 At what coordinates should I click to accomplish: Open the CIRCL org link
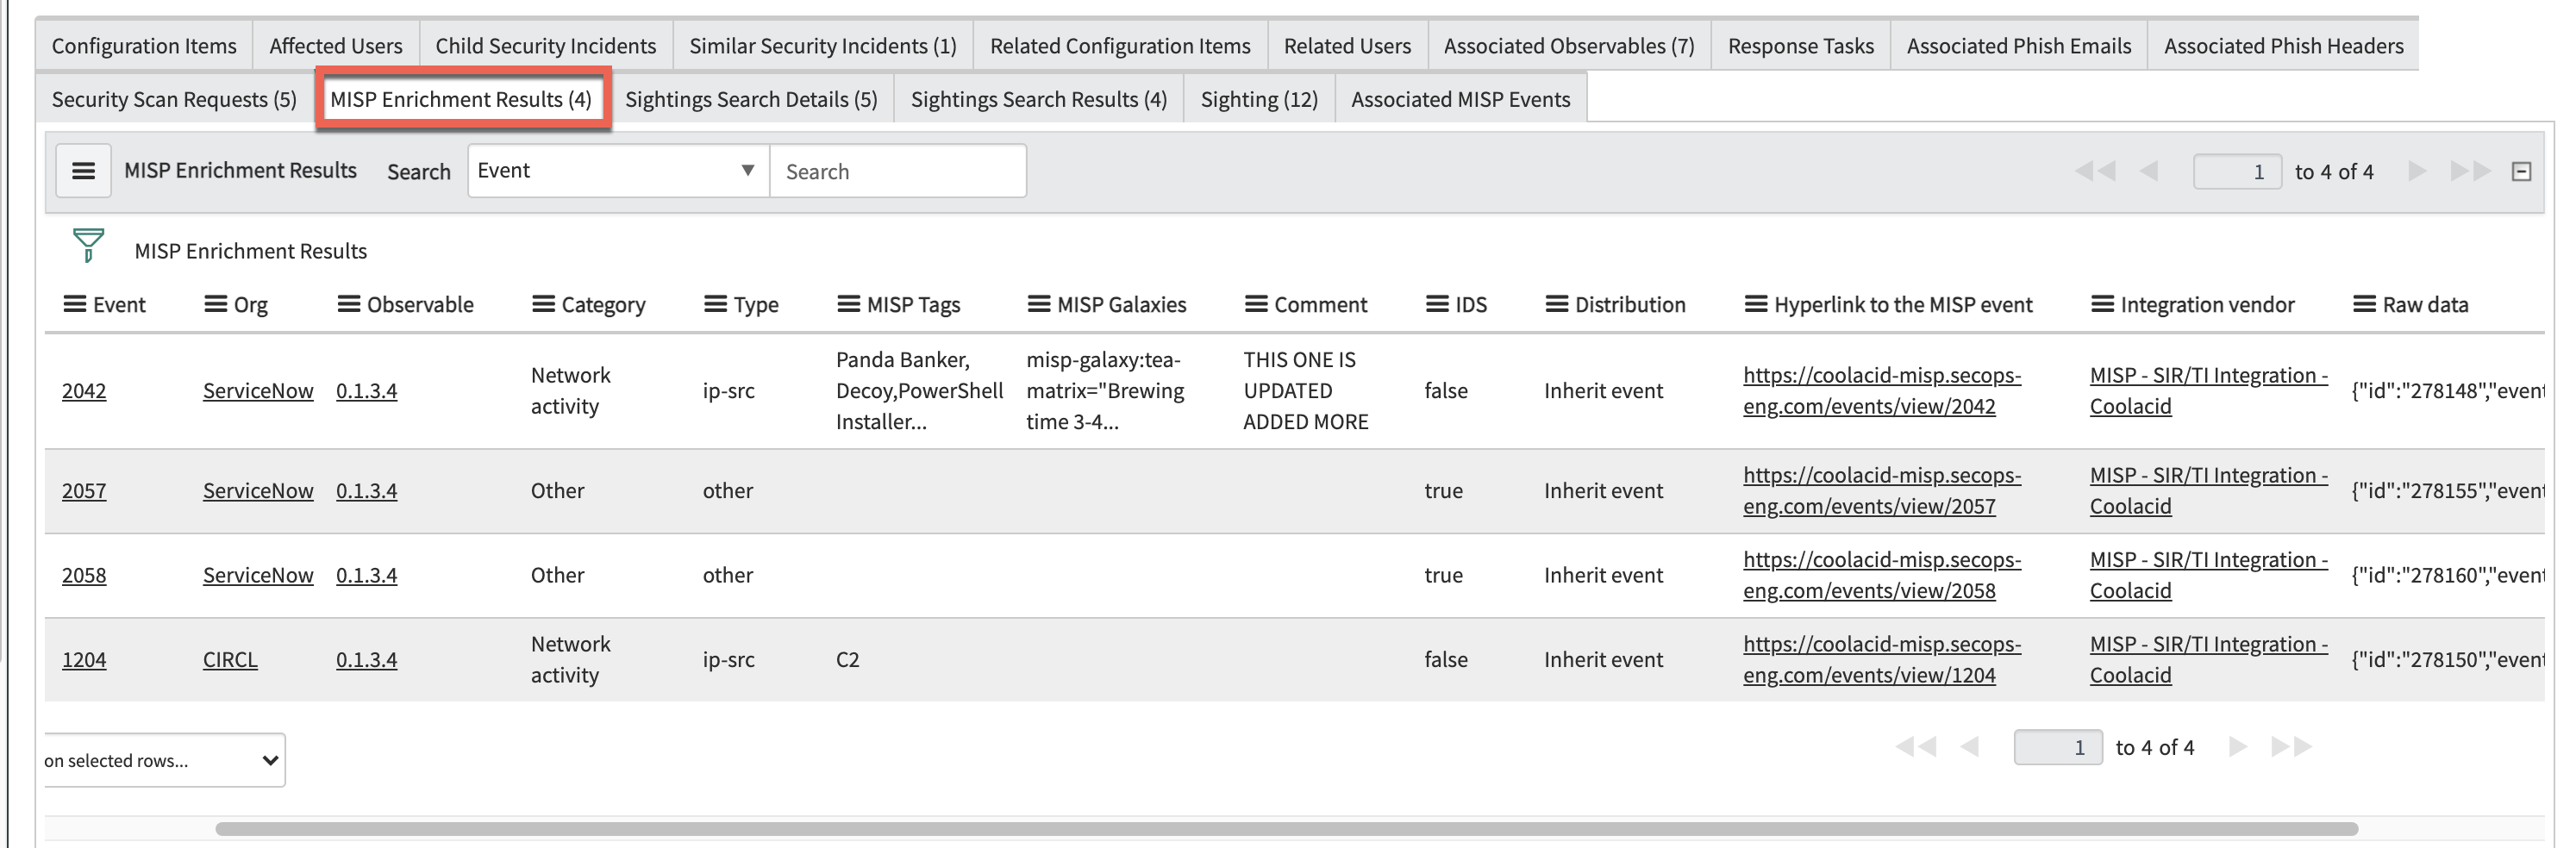coord(230,660)
